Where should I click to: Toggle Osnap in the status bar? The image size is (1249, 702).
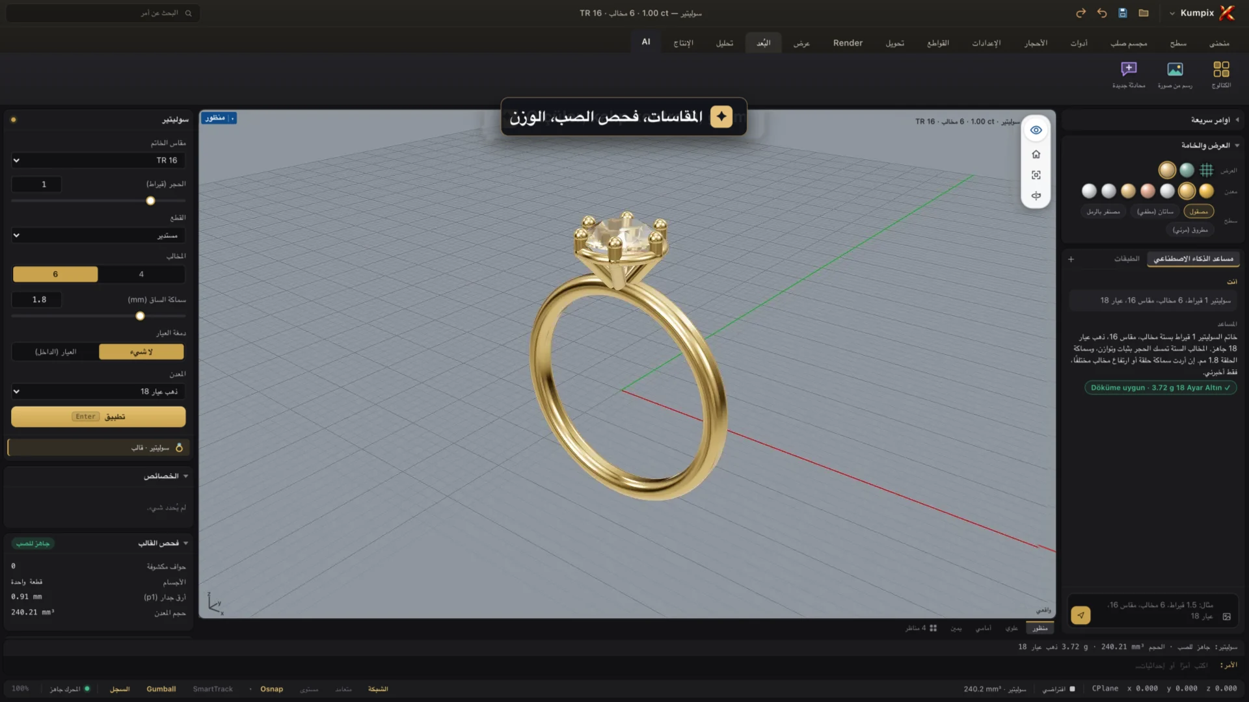click(271, 689)
